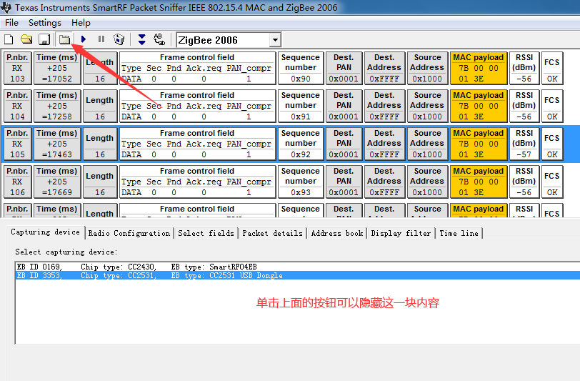This screenshot has width=580, height=381.
Task: Click MAC payload of packet 104
Action: click(x=479, y=106)
